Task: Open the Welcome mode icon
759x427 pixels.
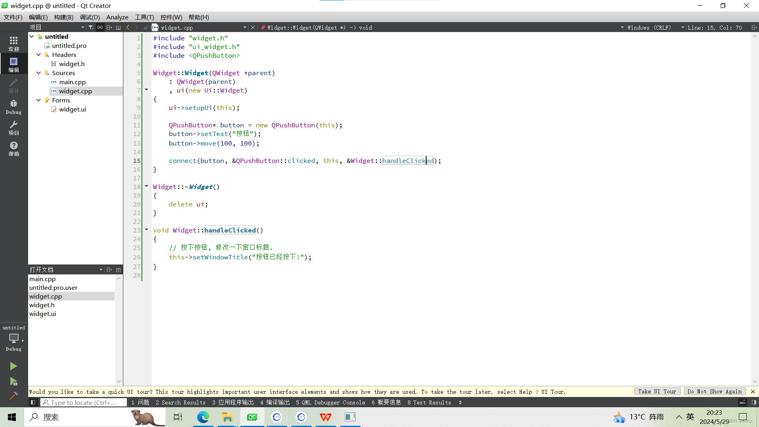Action: [13, 43]
